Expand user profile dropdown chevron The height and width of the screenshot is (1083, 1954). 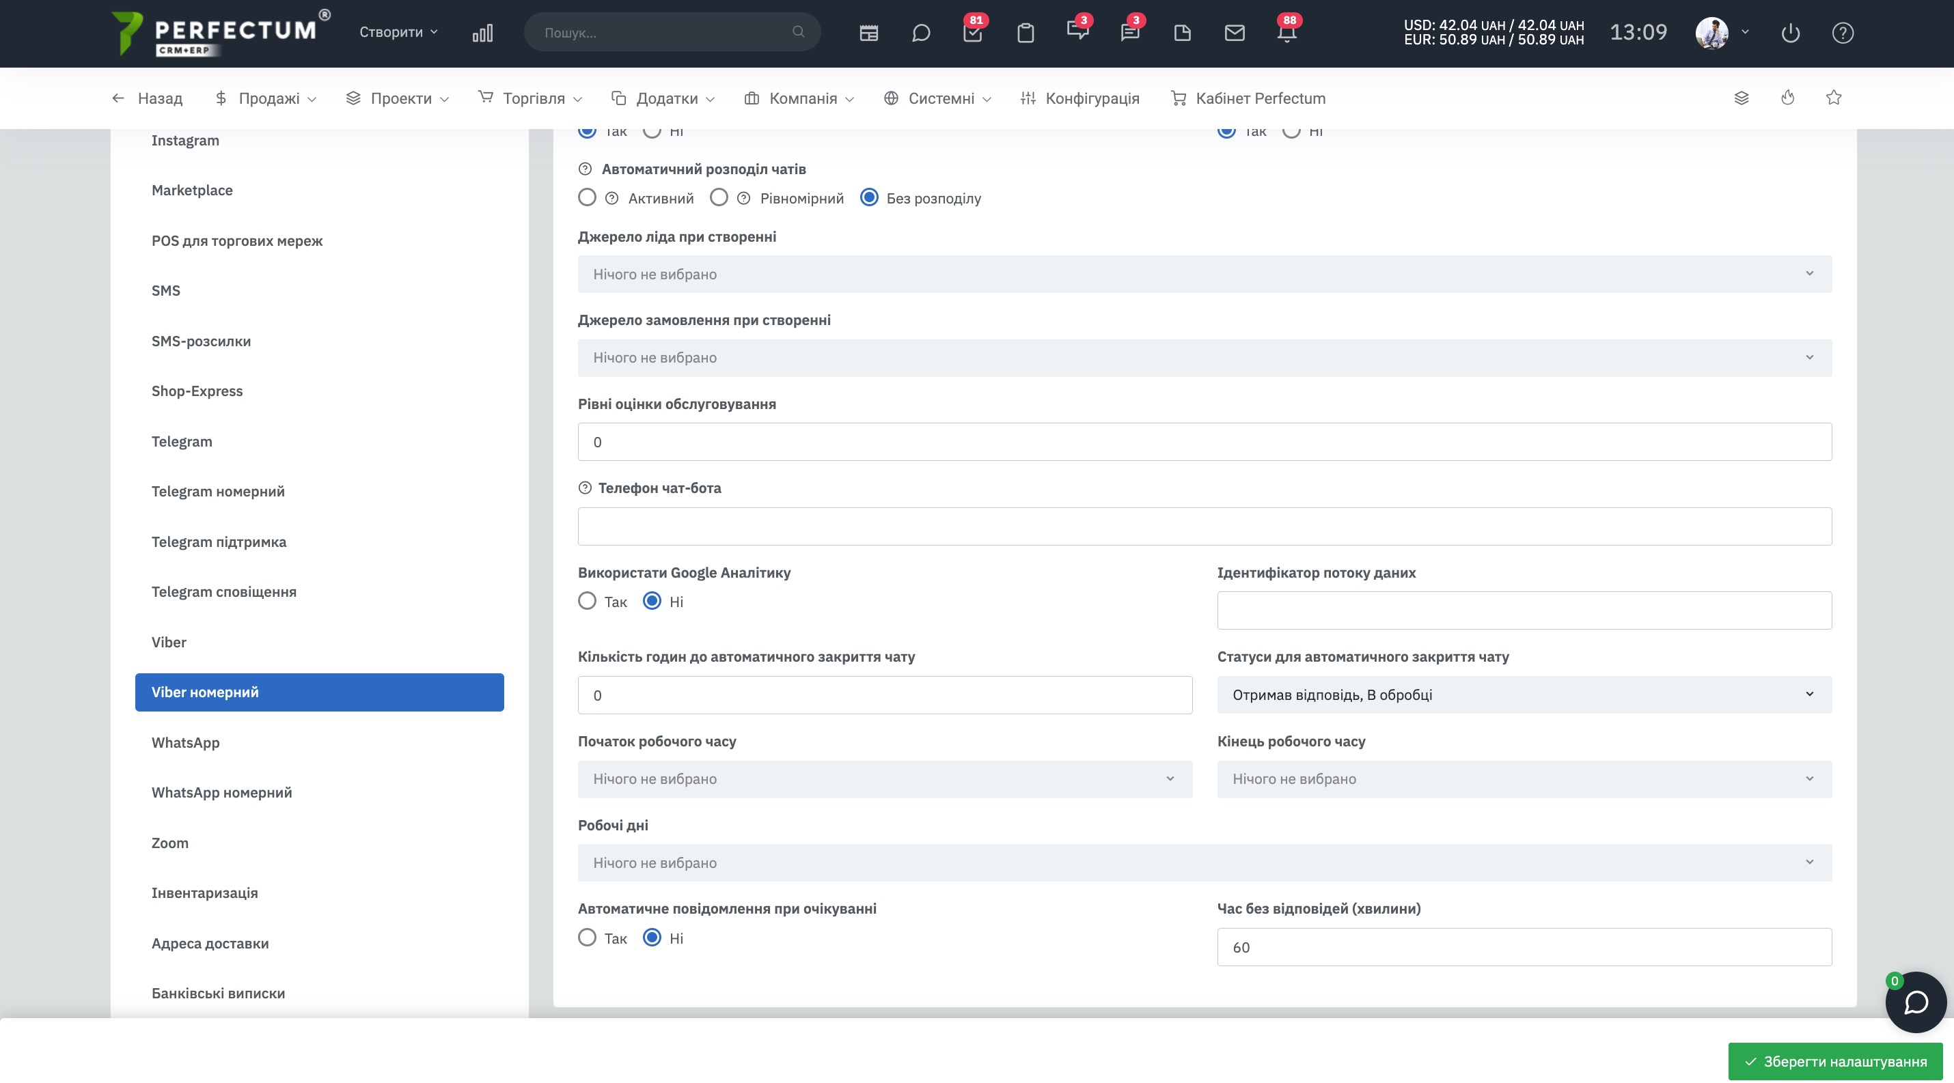[1746, 32]
